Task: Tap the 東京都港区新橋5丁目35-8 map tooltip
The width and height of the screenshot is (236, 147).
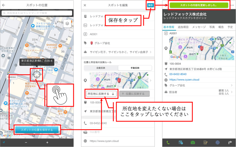Action: 37,62
